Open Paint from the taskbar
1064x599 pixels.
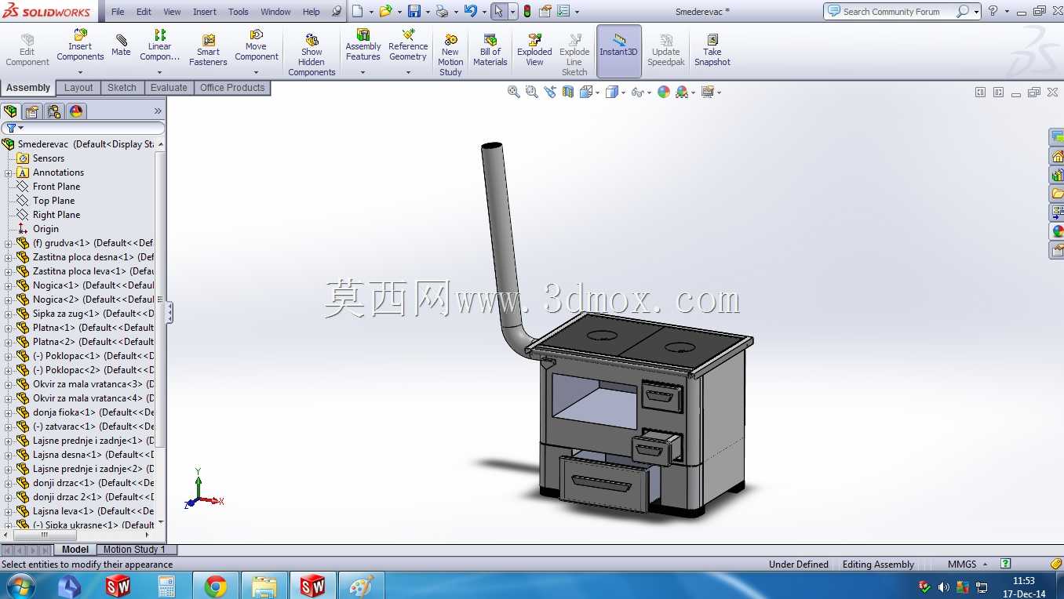[x=361, y=586]
